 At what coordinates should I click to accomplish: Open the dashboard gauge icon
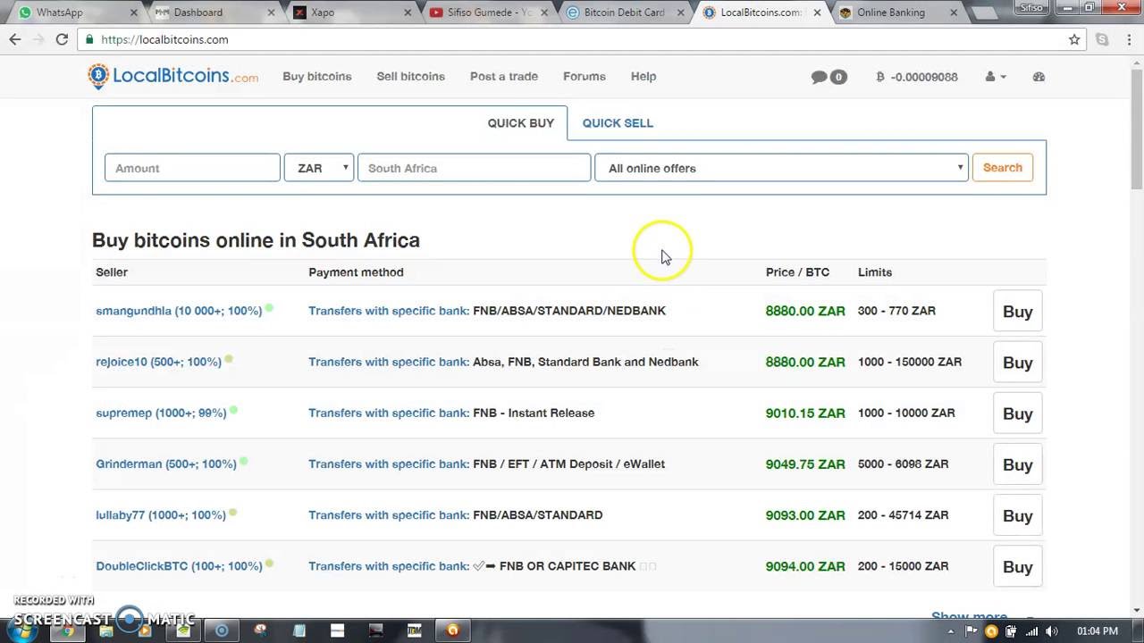tap(1039, 77)
